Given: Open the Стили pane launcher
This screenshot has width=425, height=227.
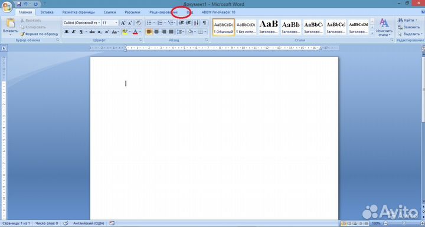Looking at the screenshot, I should point(392,40).
